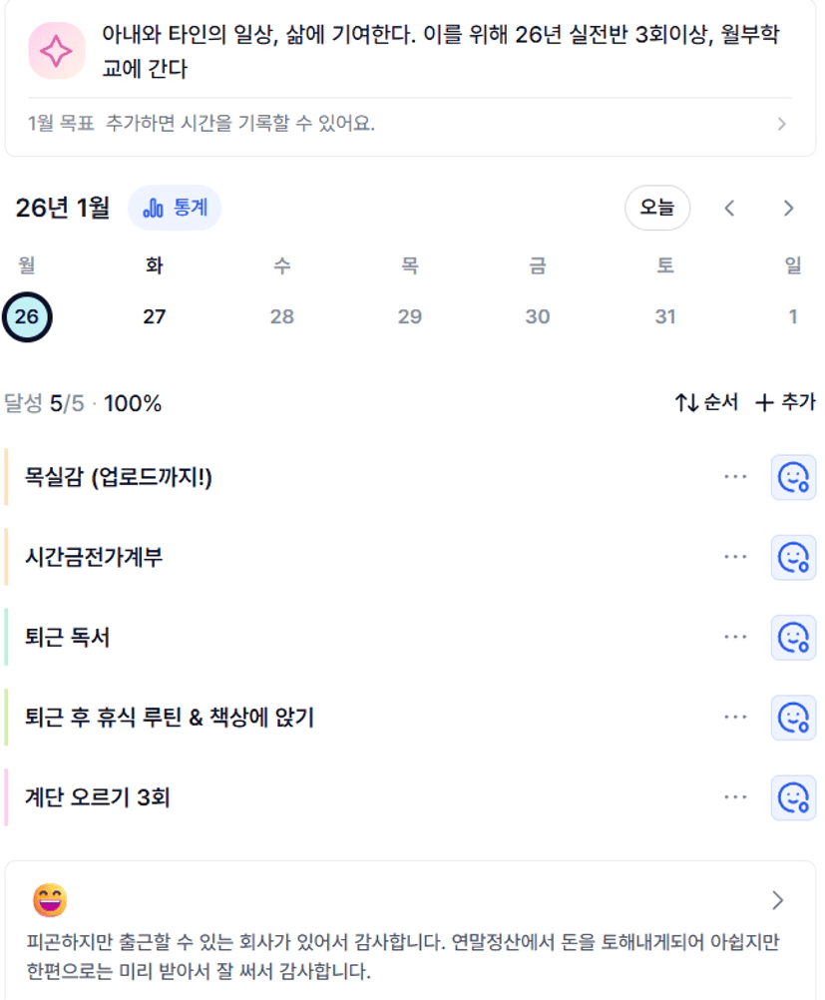
Task: Expand the 1월 목표 monthly goal row
Action: coord(409,125)
